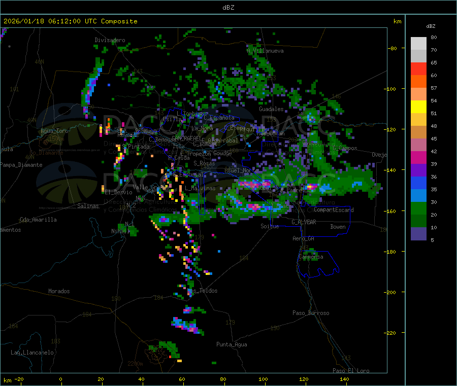Image resolution: width=457 pixels, height=386 pixels.
Task: Select the red 60 dBZ legend swatch
Action: coord(418,68)
